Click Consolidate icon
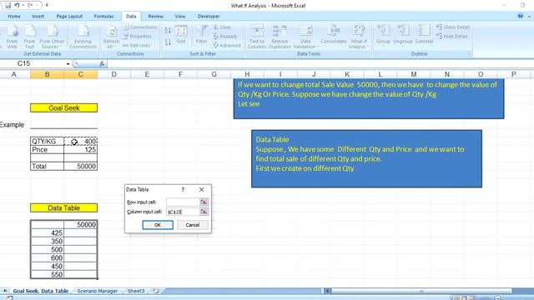534x300 pixels. coord(334,35)
